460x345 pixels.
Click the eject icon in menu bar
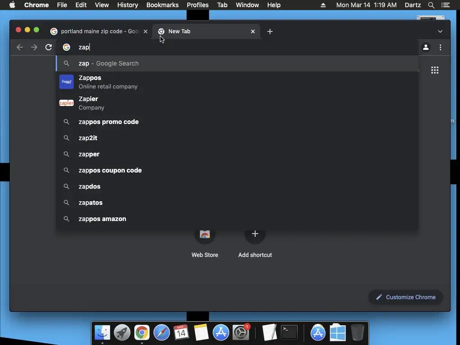(323, 5)
